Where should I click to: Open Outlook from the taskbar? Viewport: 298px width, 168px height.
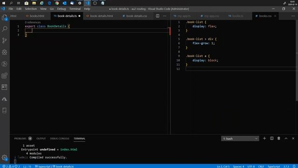64,3
